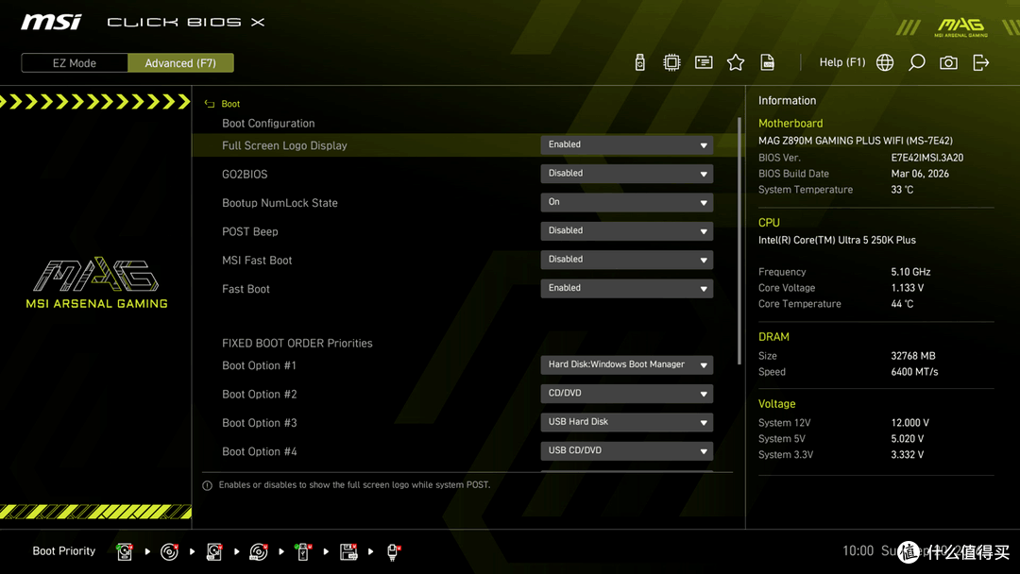Click the 10:00 clock display

(x=858, y=550)
